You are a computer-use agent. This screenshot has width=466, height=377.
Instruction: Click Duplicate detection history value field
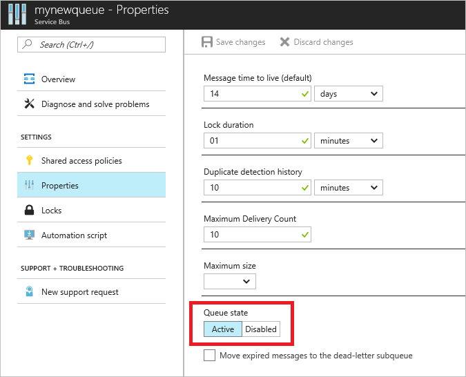[258, 188]
